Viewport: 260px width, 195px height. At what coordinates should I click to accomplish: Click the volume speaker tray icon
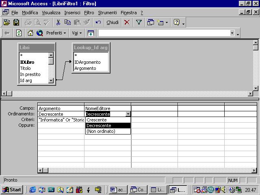click(223, 190)
